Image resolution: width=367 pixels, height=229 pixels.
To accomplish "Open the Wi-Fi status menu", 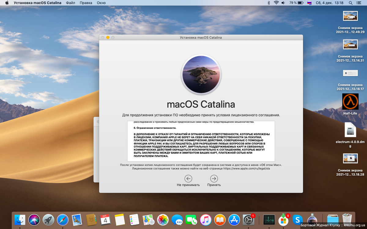I will click(x=276, y=3).
